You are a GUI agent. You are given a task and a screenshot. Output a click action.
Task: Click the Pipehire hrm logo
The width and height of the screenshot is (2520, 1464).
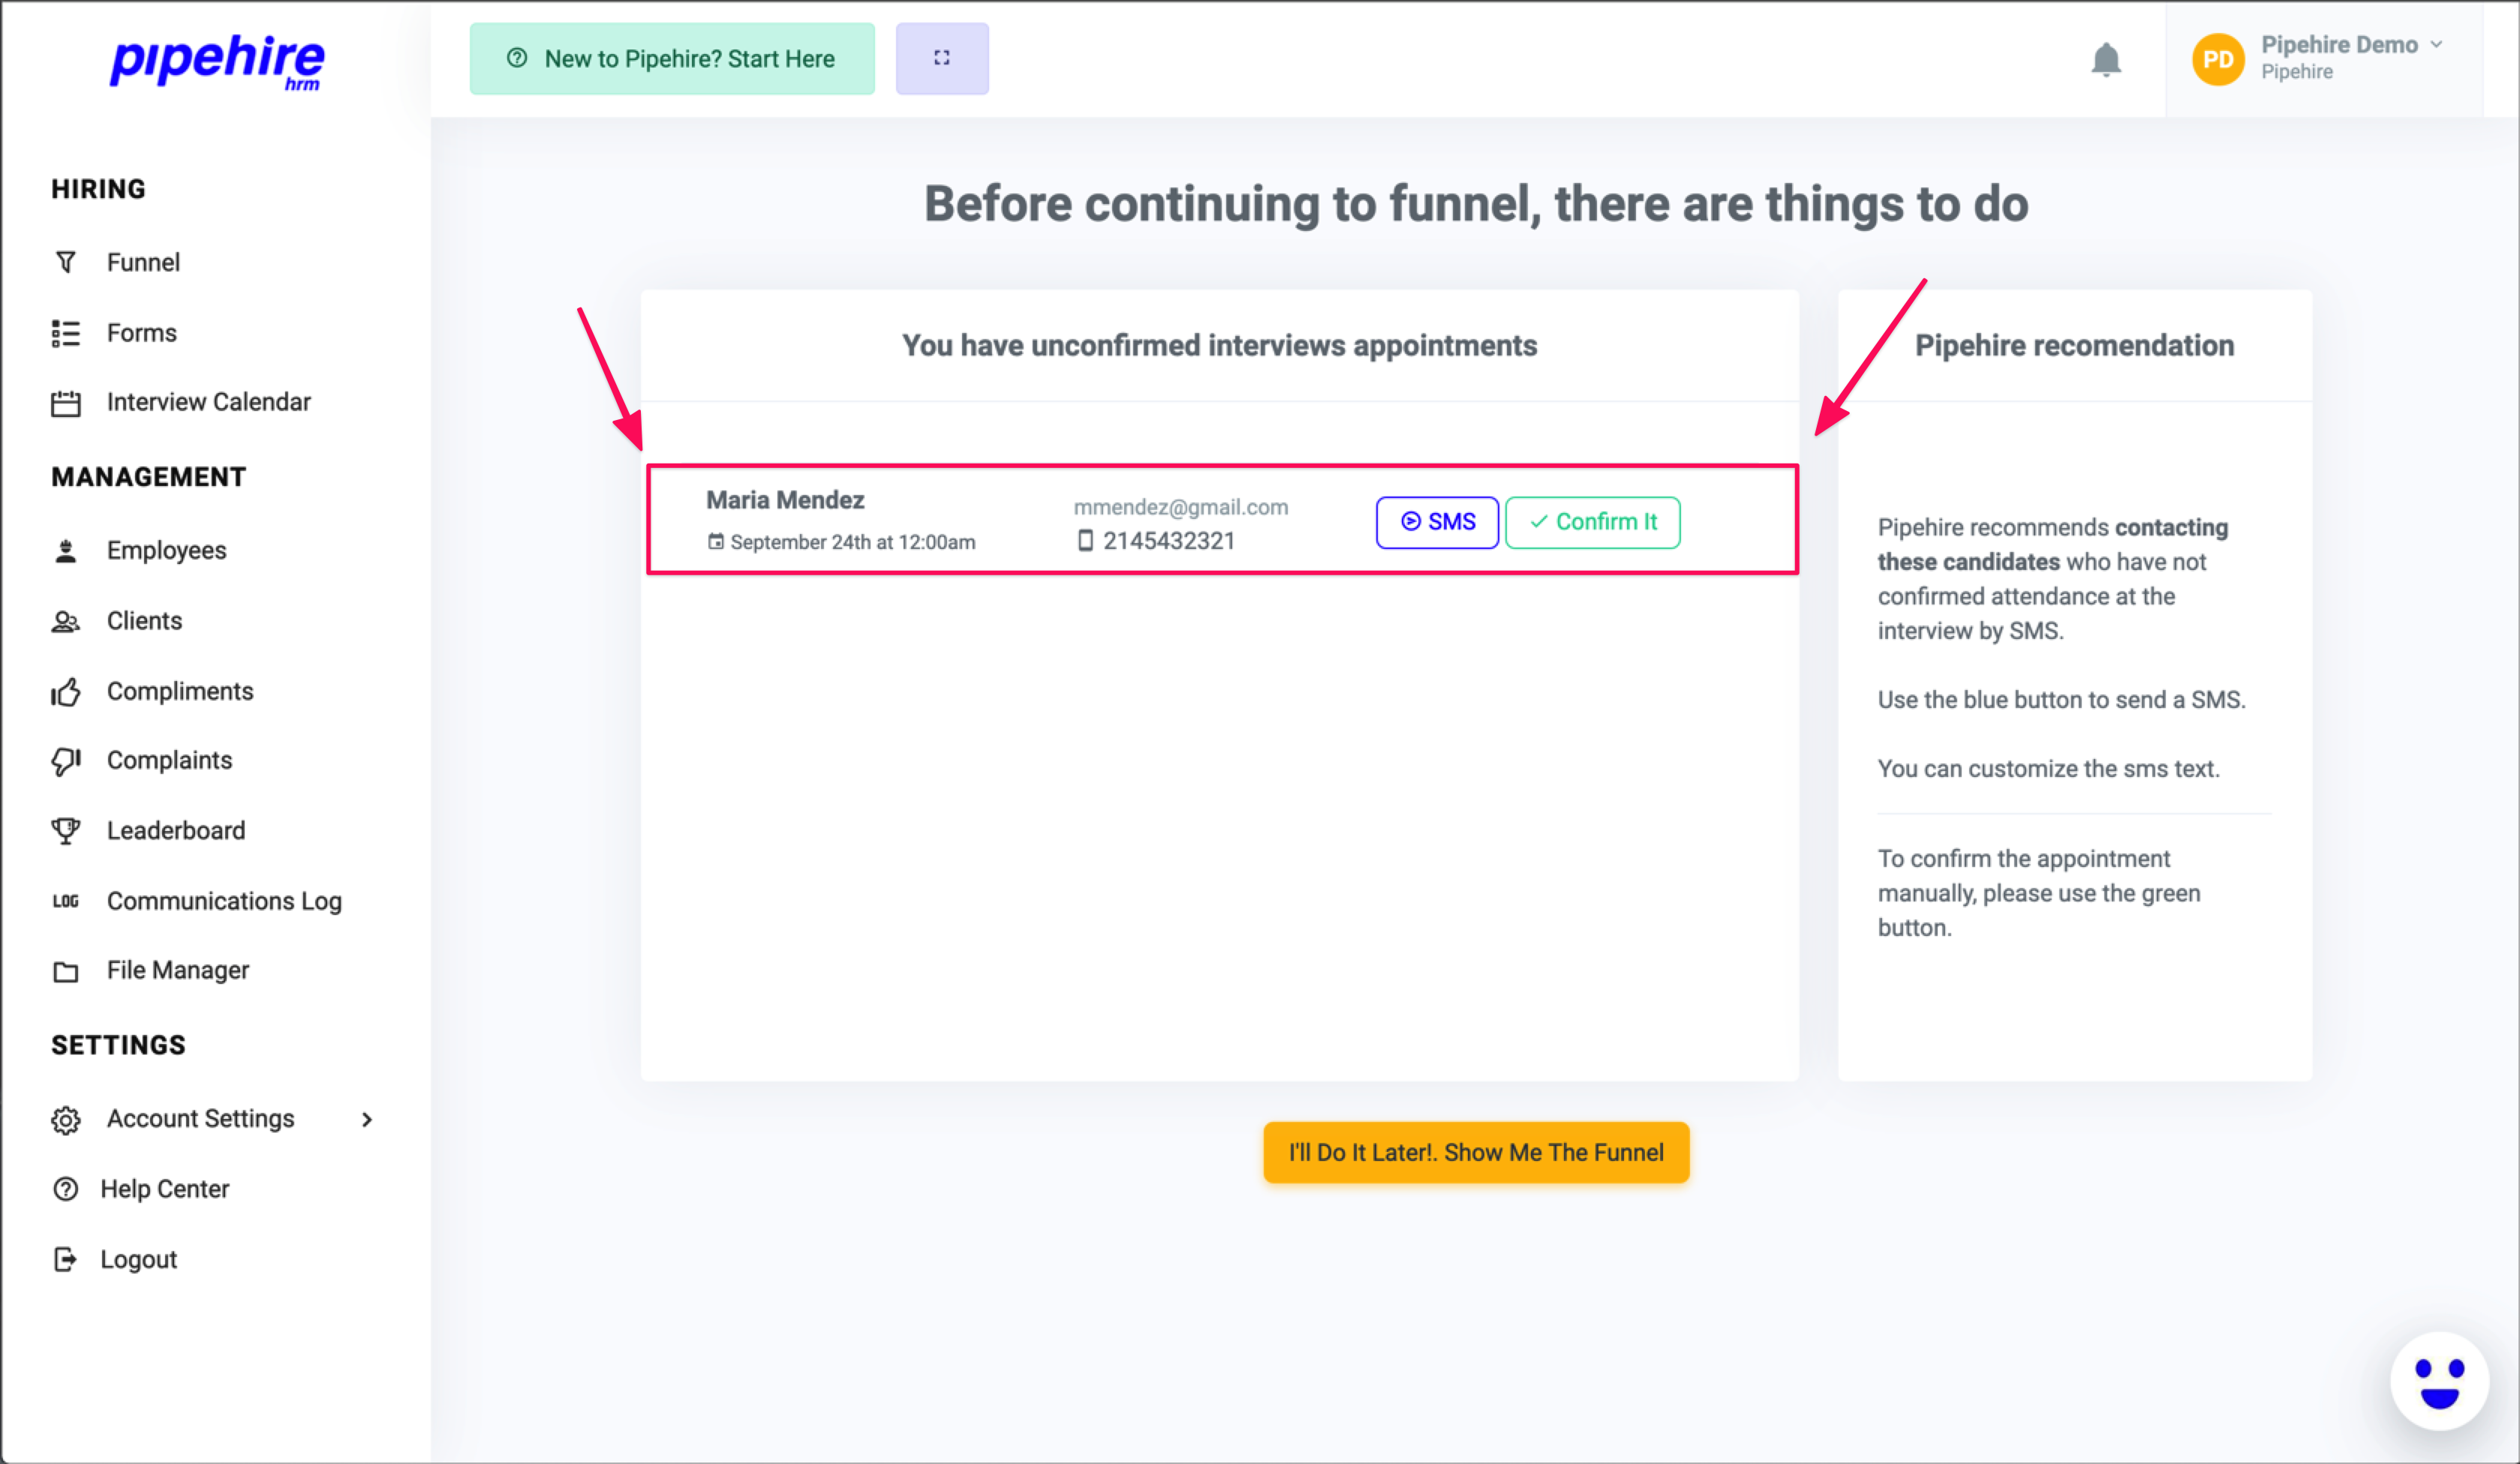[x=217, y=62]
